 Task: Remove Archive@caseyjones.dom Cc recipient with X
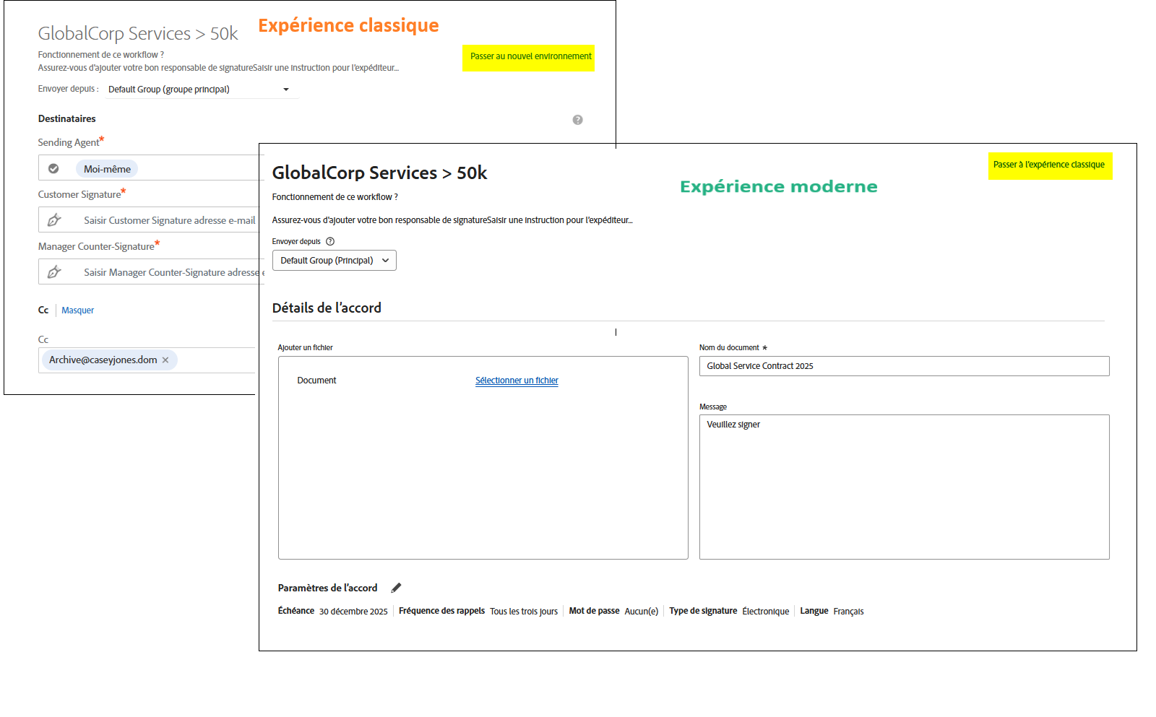(x=165, y=360)
